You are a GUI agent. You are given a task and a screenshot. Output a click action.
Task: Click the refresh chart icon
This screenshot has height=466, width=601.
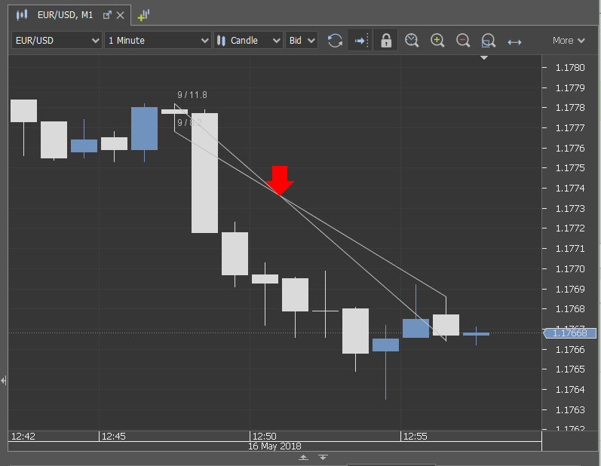pos(335,40)
